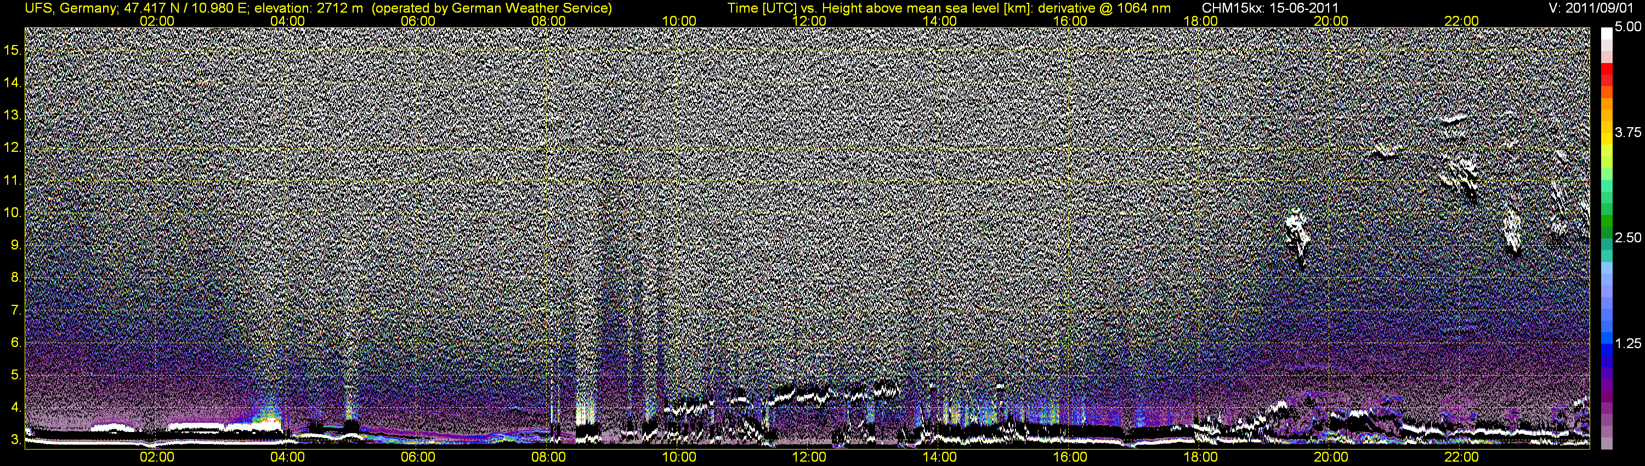Click the 9 km height axis label
1645x466 pixels.
point(16,245)
